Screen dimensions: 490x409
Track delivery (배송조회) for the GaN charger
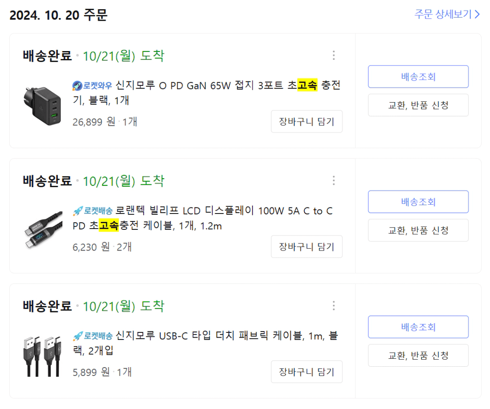418,77
